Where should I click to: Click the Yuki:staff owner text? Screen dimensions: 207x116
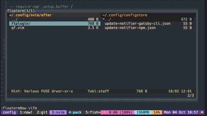click(98, 91)
